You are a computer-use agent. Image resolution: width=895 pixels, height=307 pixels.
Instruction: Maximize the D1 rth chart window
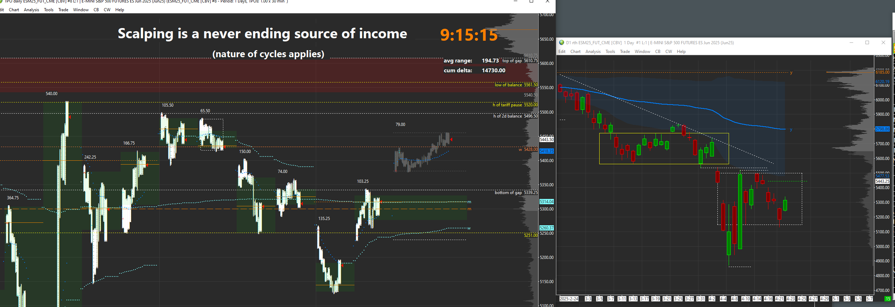click(x=867, y=42)
